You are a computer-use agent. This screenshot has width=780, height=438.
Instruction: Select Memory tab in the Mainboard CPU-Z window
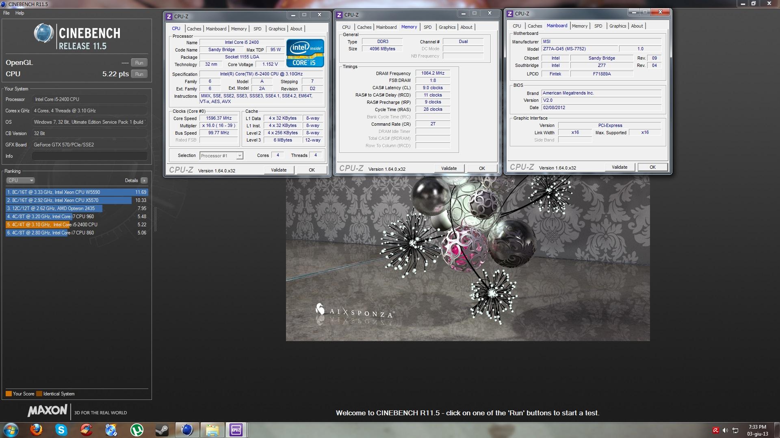click(x=580, y=26)
